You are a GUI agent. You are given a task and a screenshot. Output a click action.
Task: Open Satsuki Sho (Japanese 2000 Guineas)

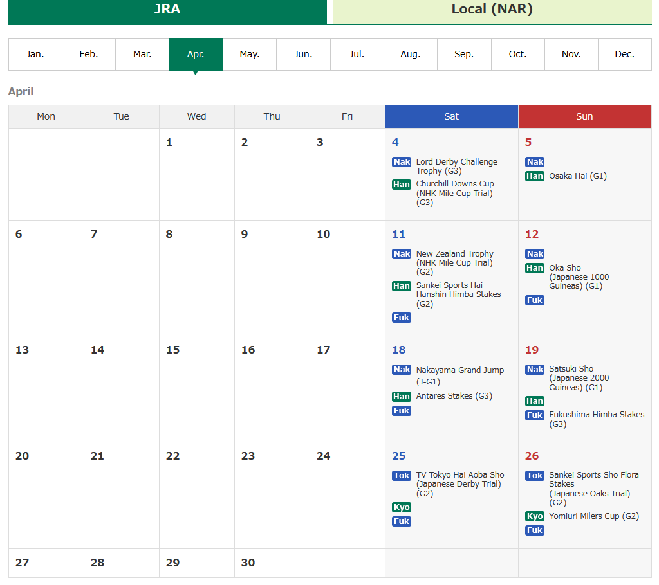click(579, 379)
